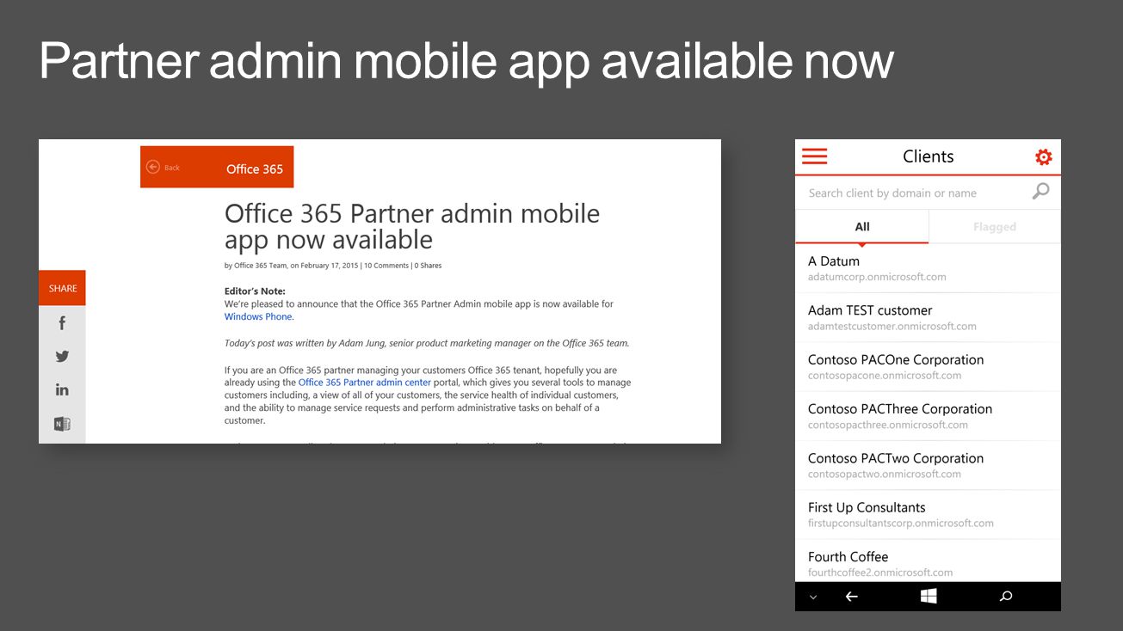Tap the Windows start button

pos(928,597)
